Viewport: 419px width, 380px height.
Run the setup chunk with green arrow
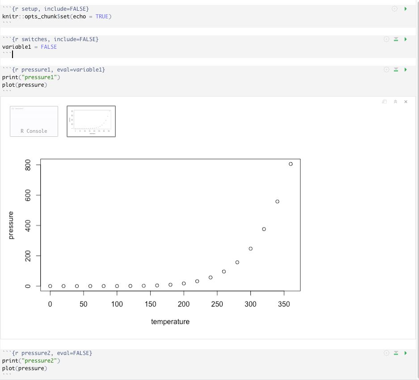406,9
